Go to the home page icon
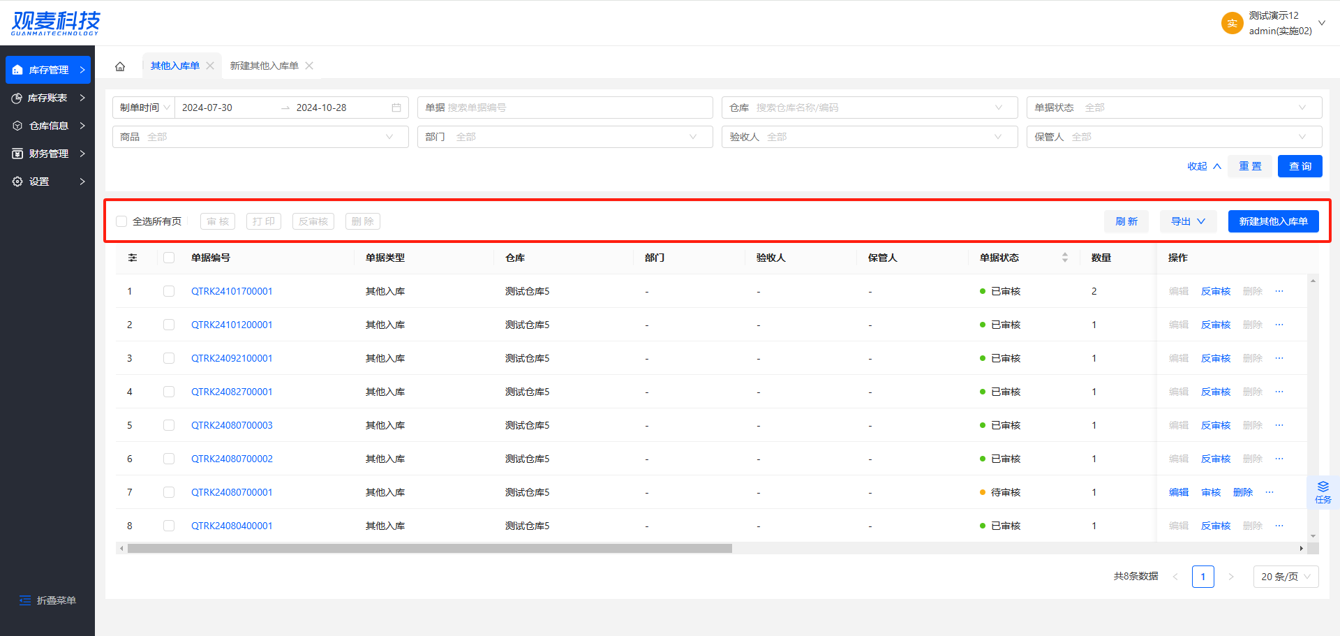1340x636 pixels. pyautogui.click(x=120, y=66)
